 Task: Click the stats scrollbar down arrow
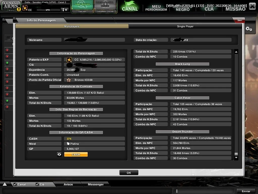pos(236,158)
